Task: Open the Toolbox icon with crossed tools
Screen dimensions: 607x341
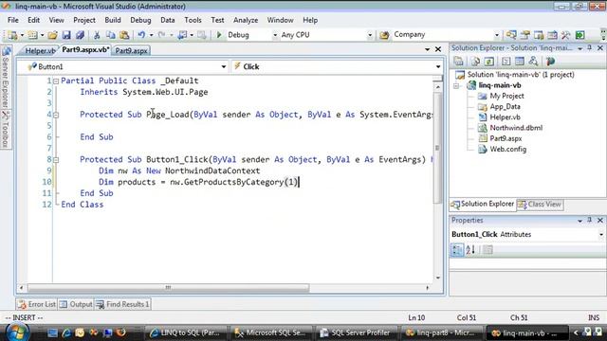Action: coord(565,35)
